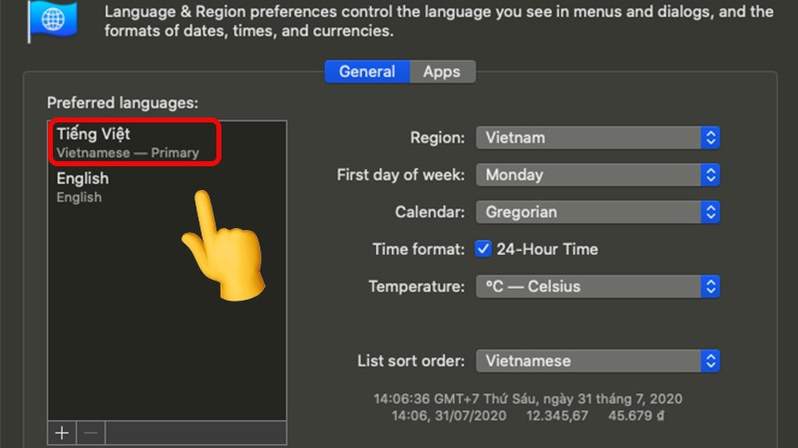Viewport: 798px width, 448px height.
Task: Open the Region dropdown showing Vietnam
Action: pos(598,137)
